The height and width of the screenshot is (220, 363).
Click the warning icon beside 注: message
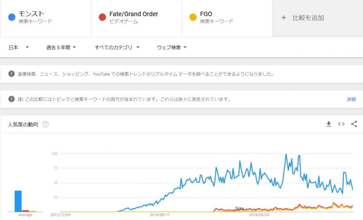pos(11,99)
